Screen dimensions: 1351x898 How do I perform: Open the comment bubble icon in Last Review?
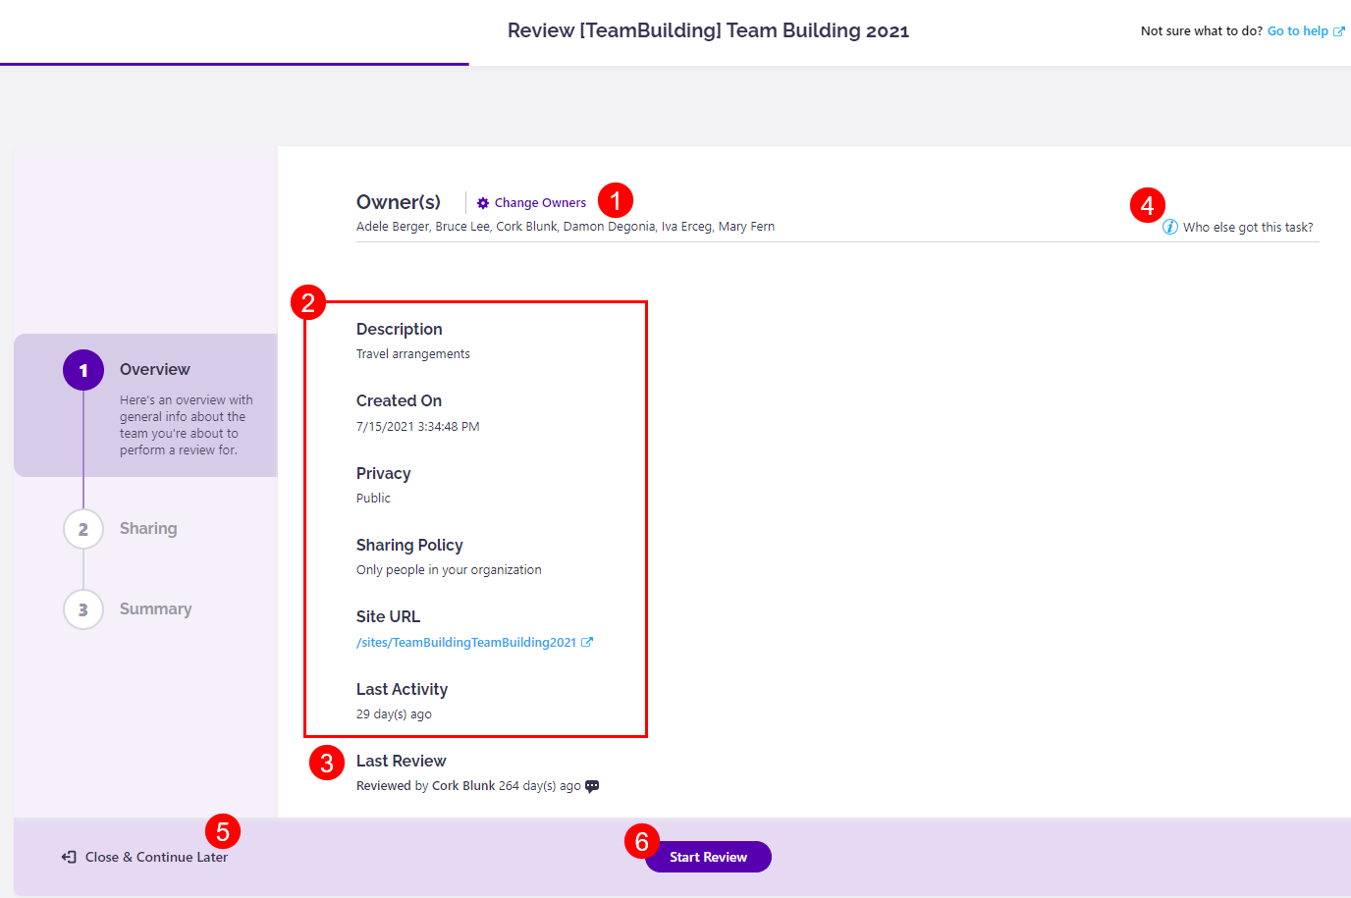point(591,785)
